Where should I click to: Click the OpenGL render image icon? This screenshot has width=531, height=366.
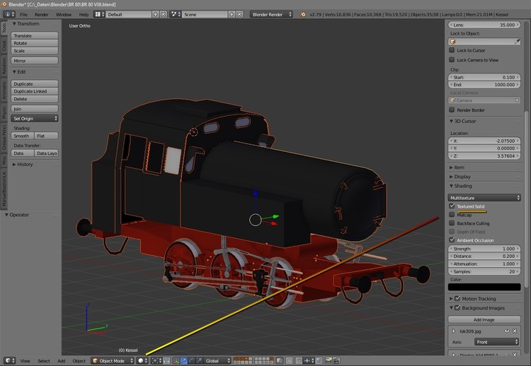tap(329, 360)
